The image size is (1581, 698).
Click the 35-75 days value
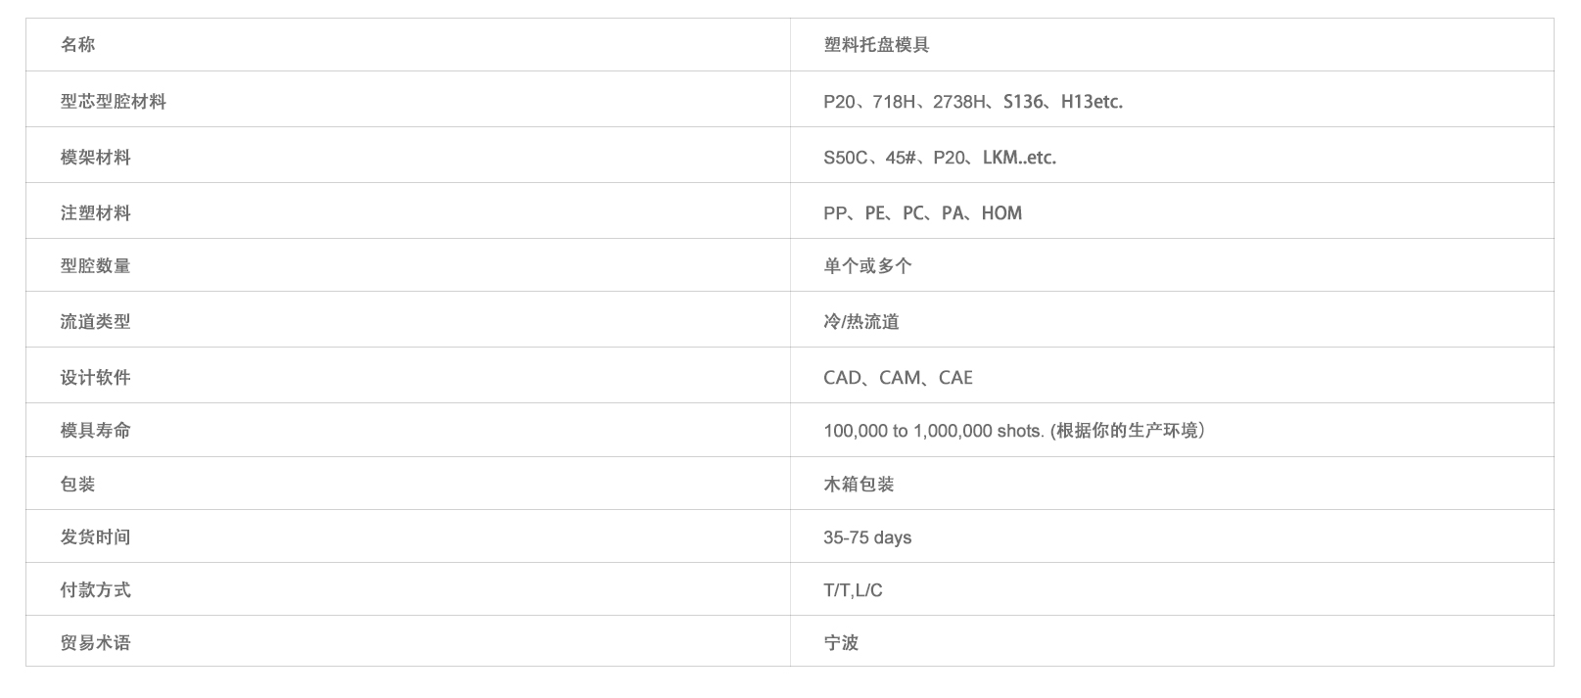(x=867, y=537)
